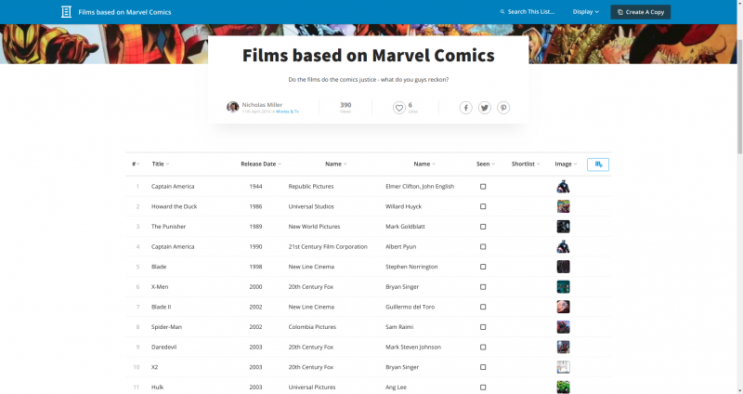
Task: Mark Howard the Duck as seen
Action: coord(483,206)
